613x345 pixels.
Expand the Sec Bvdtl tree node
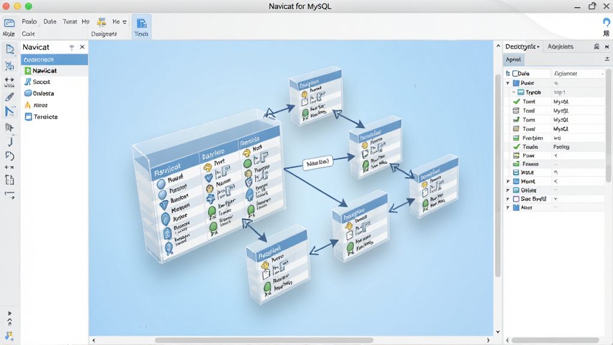point(508,199)
